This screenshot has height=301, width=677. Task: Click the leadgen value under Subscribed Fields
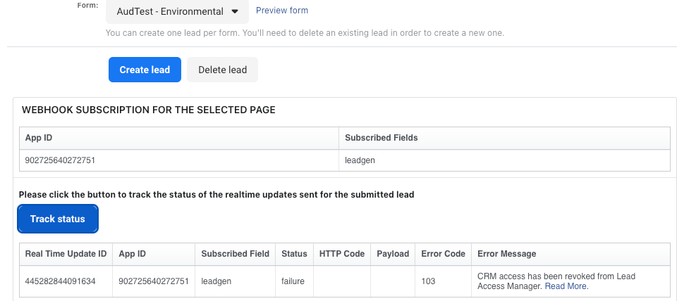360,160
